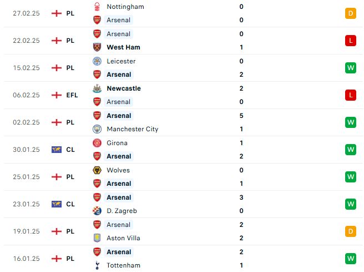
Task: Click the Leicester club crest
Action: 97,61
